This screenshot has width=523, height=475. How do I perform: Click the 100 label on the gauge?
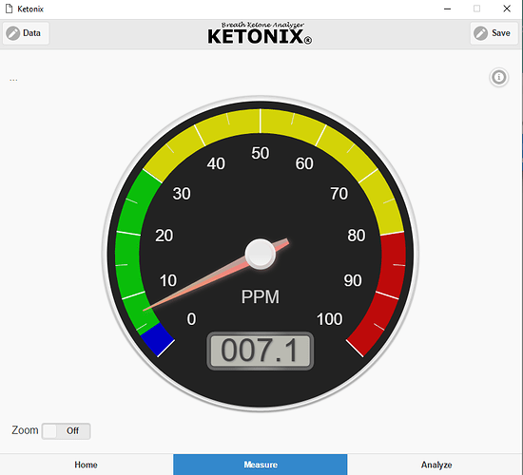click(329, 319)
